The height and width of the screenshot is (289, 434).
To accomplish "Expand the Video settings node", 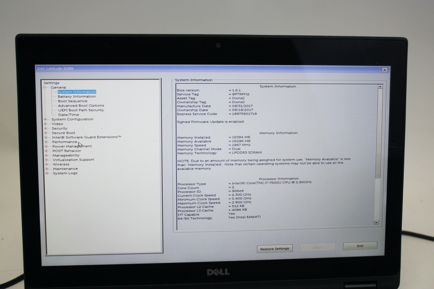I will (x=45, y=124).
